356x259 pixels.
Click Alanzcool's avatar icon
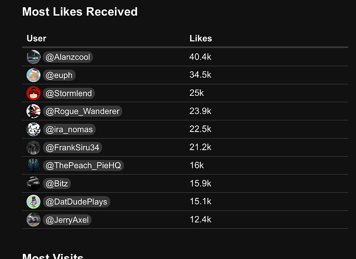(34, 57)
